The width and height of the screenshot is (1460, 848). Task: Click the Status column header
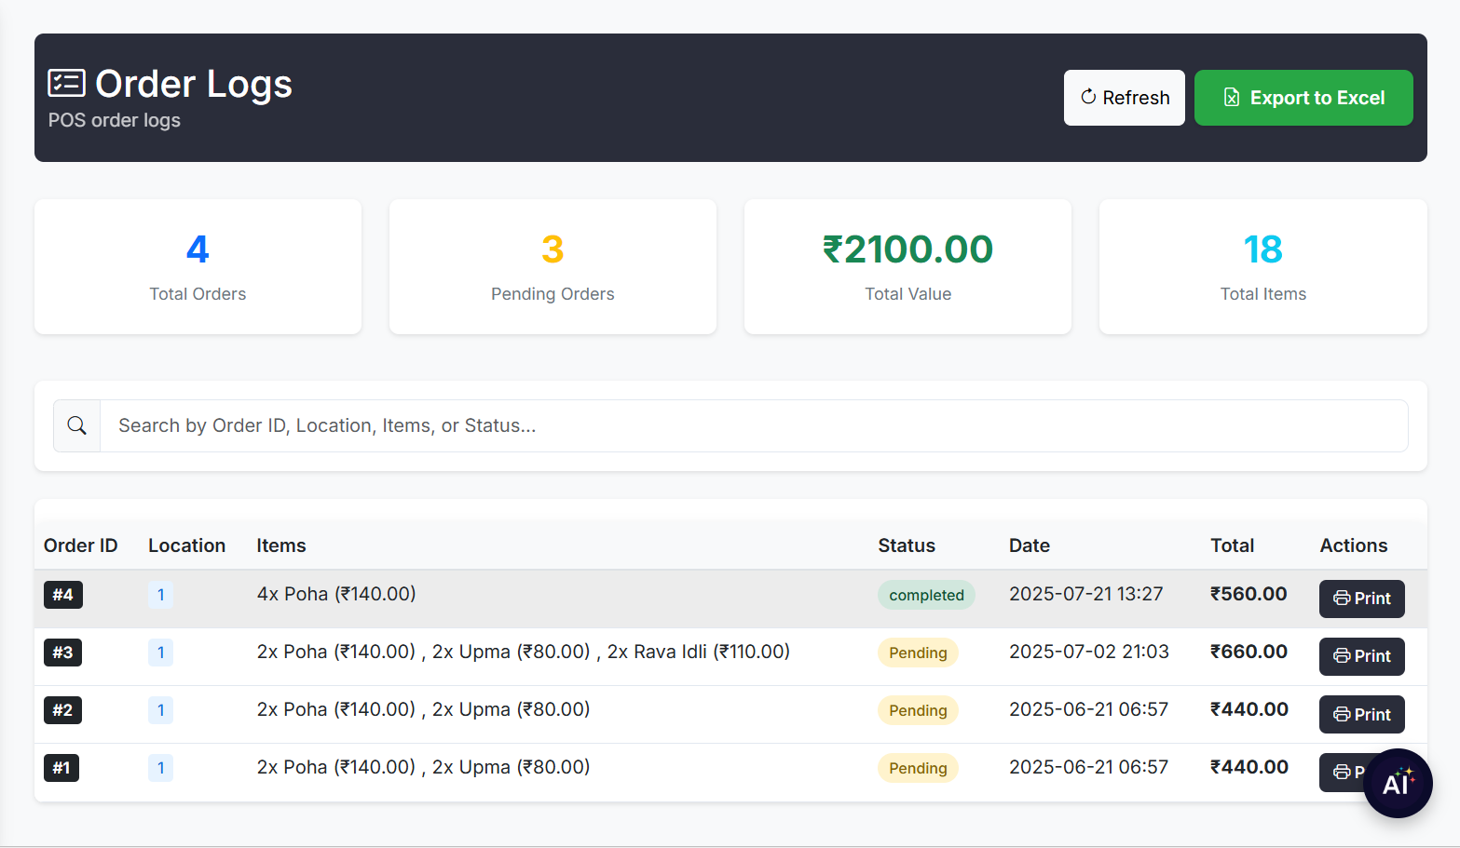click(x=906, y=545)
